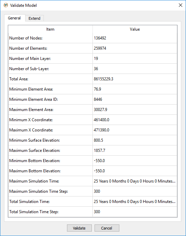Close the Validate Model dialog

click(x=181, y=5)
